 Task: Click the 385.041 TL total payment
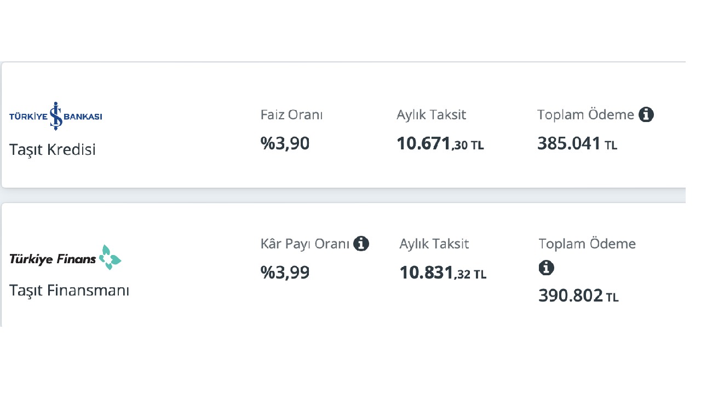pyautogui.click(x=577, y=144)
